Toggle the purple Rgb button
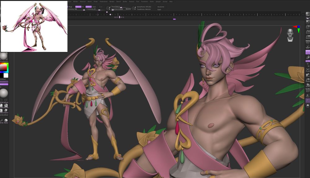The width and height of the screenshot is (310, 178). point(78,7)
